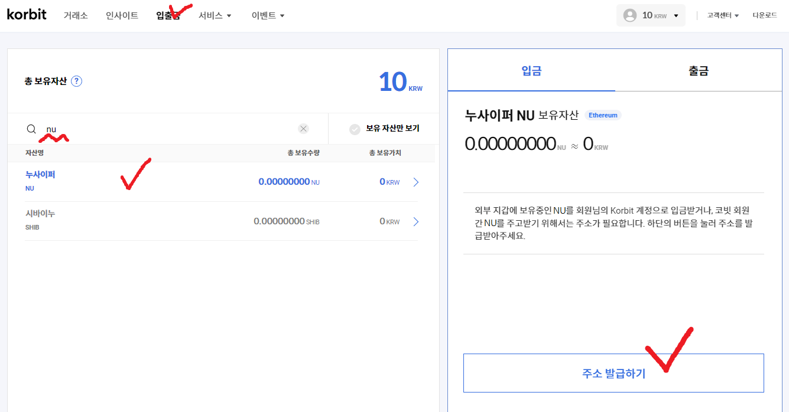Screen dimensions: 789x412
Task: Open NU row chevron arrow
Action: click(416, 182)
